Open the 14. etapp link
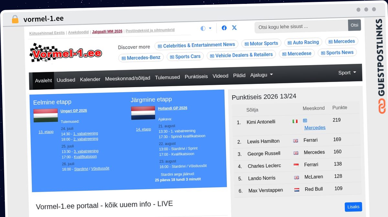Image resolution: width=388 pixels, height=217 pixels. (x=143, y=129)
